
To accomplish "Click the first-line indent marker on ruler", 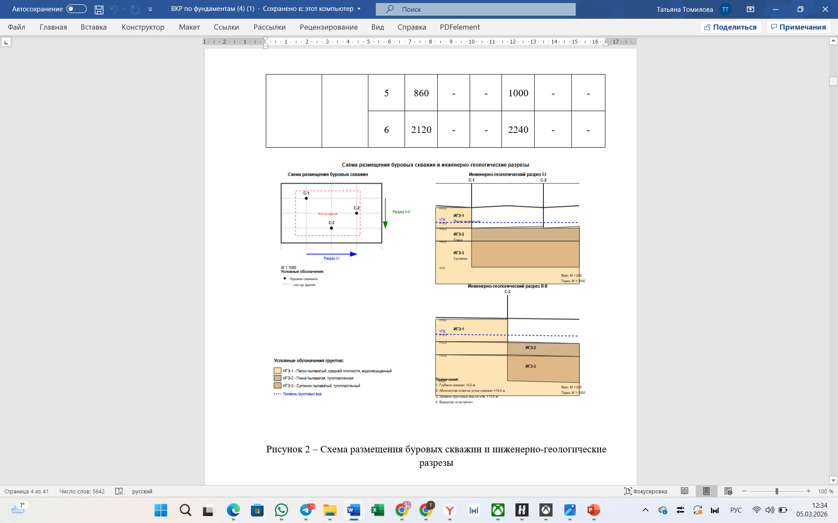I will point(265,39).
